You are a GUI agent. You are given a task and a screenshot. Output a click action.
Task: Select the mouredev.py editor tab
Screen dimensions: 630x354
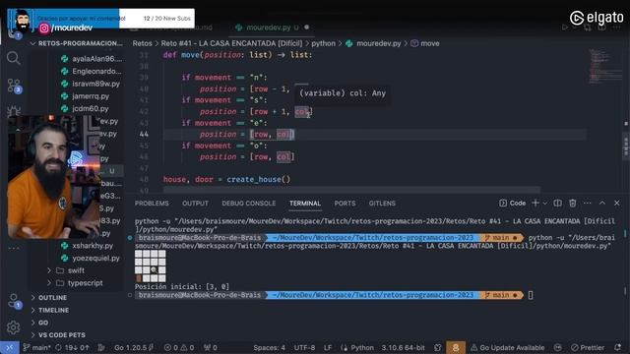pos(272,28)
